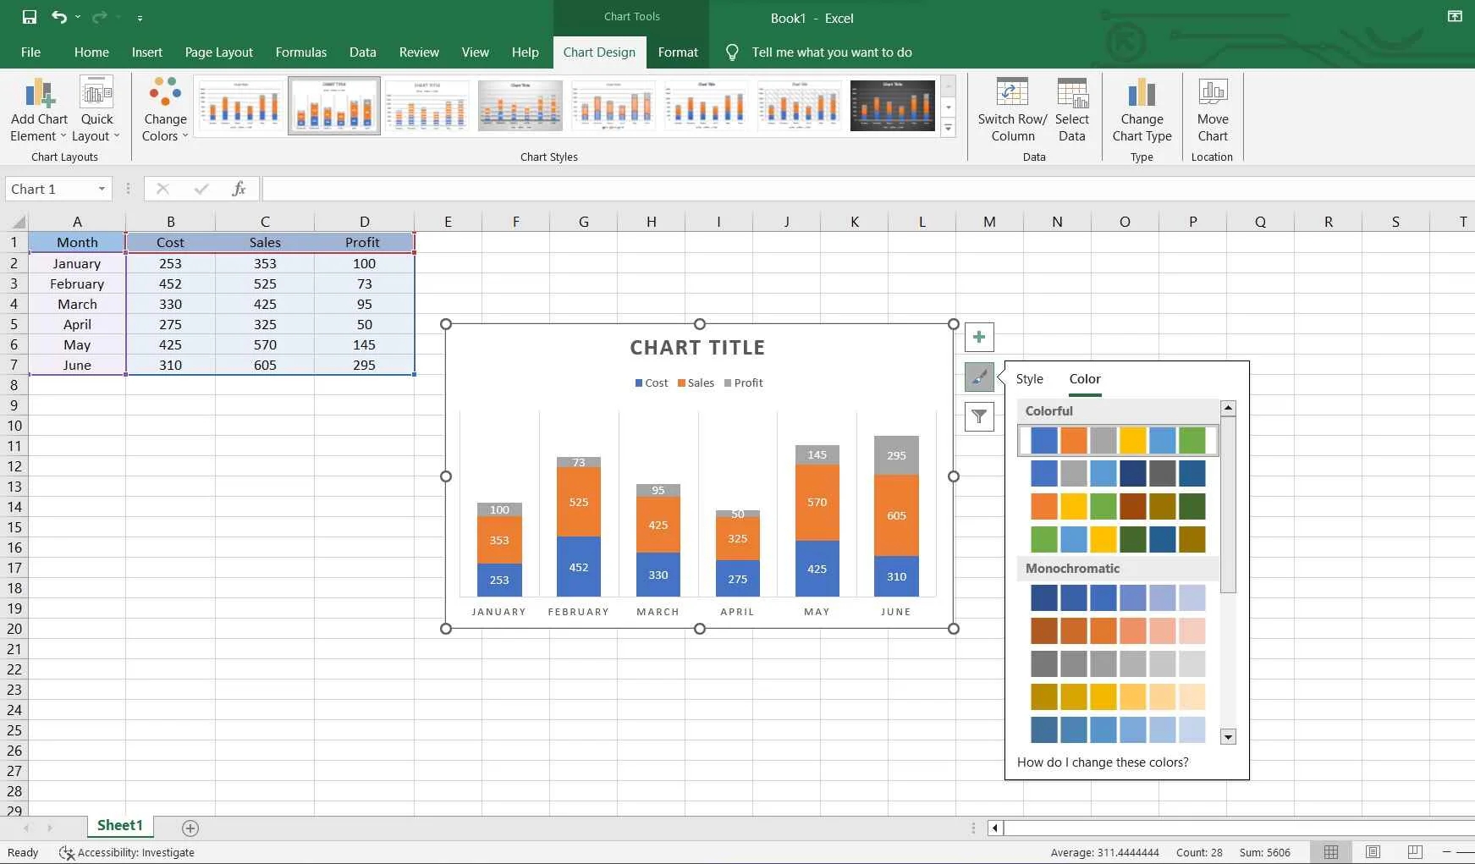The width and height of the screenshot is (1475, 864).
Task: Toggle the Chart Elements plus button
Action: [x=979, y=337]
